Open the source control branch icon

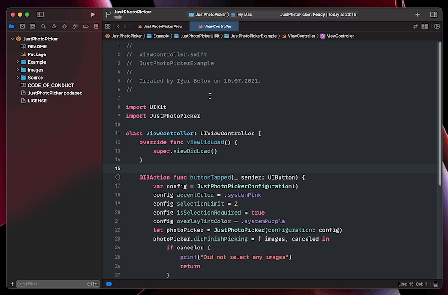(108, 14)
